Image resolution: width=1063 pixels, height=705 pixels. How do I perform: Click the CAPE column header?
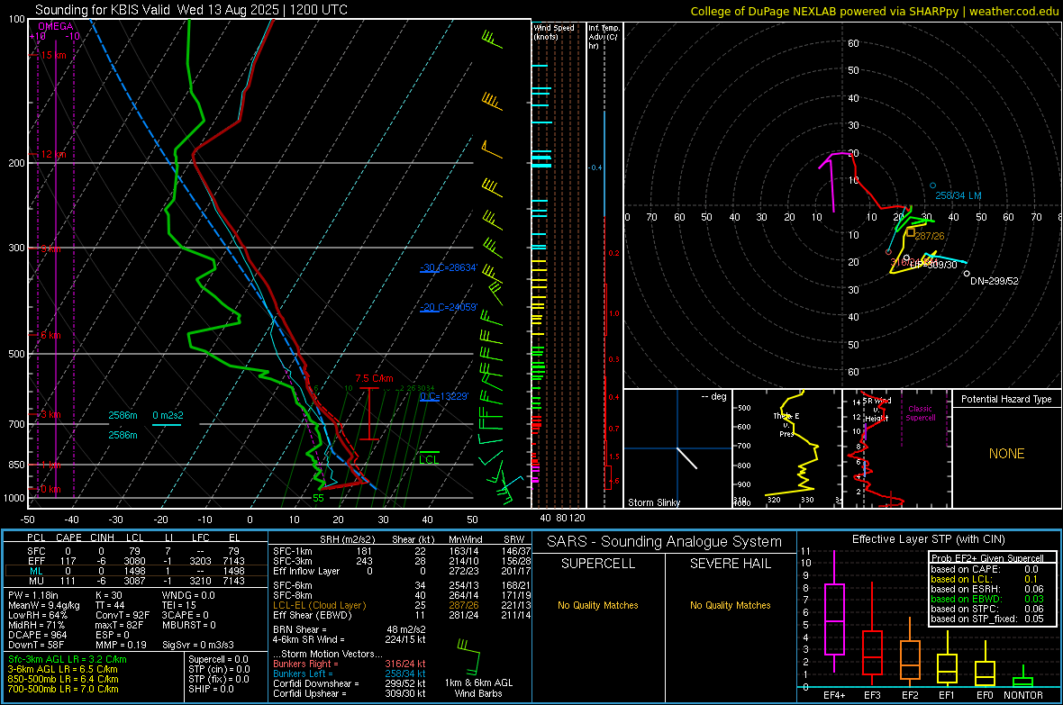coord(68,538)
